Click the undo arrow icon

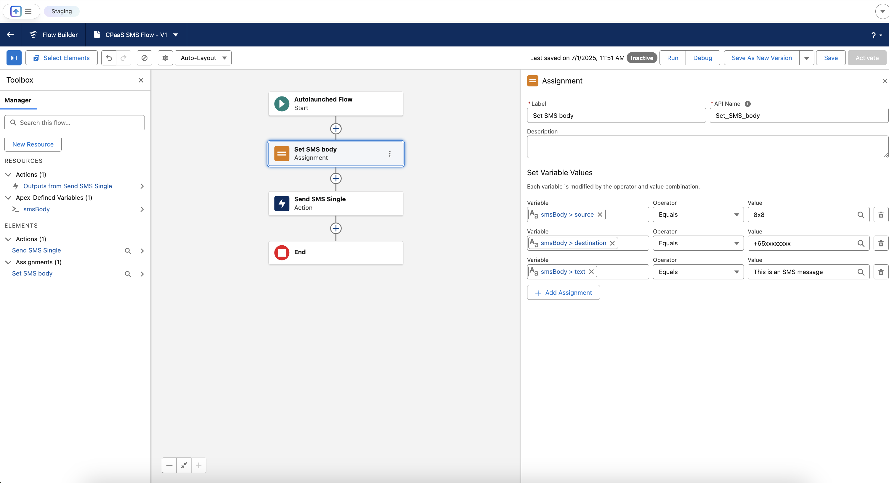coord(109,58)
